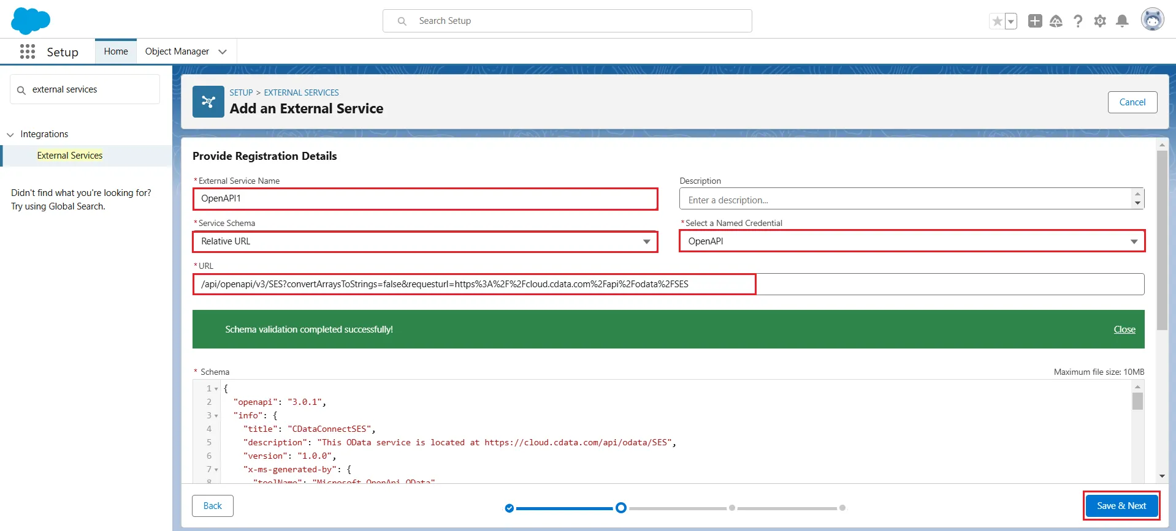
Task: Open the App Launcher grid icon
Action: pyautogui.click(x=28, y=52)
